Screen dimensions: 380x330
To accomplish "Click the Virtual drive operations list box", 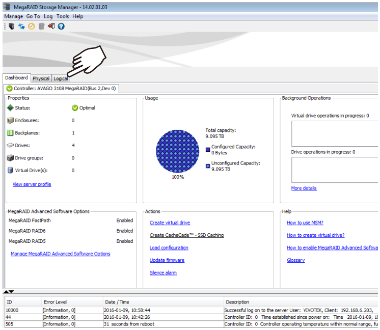I will (335, 134).
